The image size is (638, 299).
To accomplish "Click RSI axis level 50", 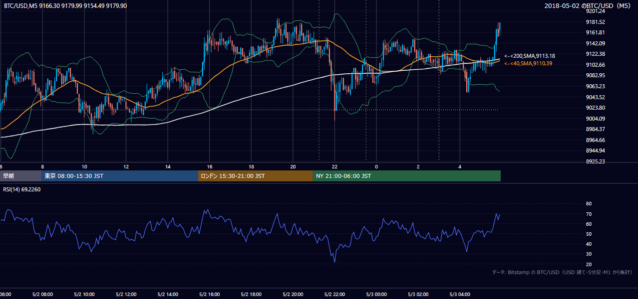I will pyautogui.click(x=589, y=234).
